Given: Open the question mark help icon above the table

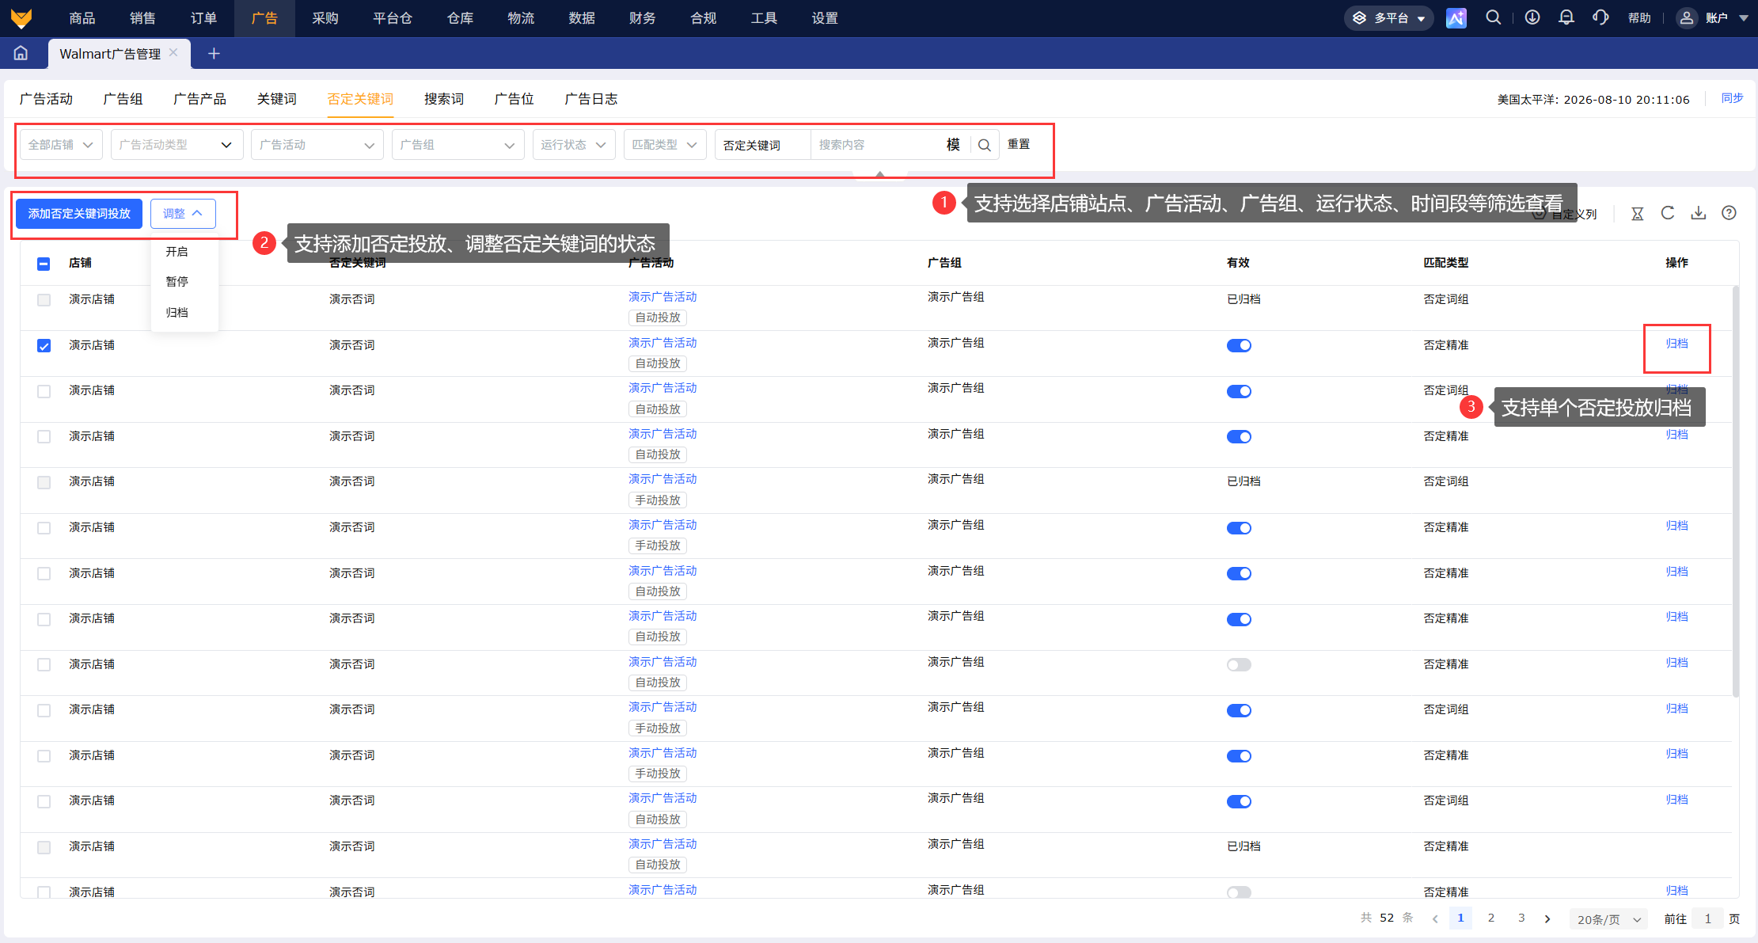Looking at the screenshot, I should [1730, 213].
